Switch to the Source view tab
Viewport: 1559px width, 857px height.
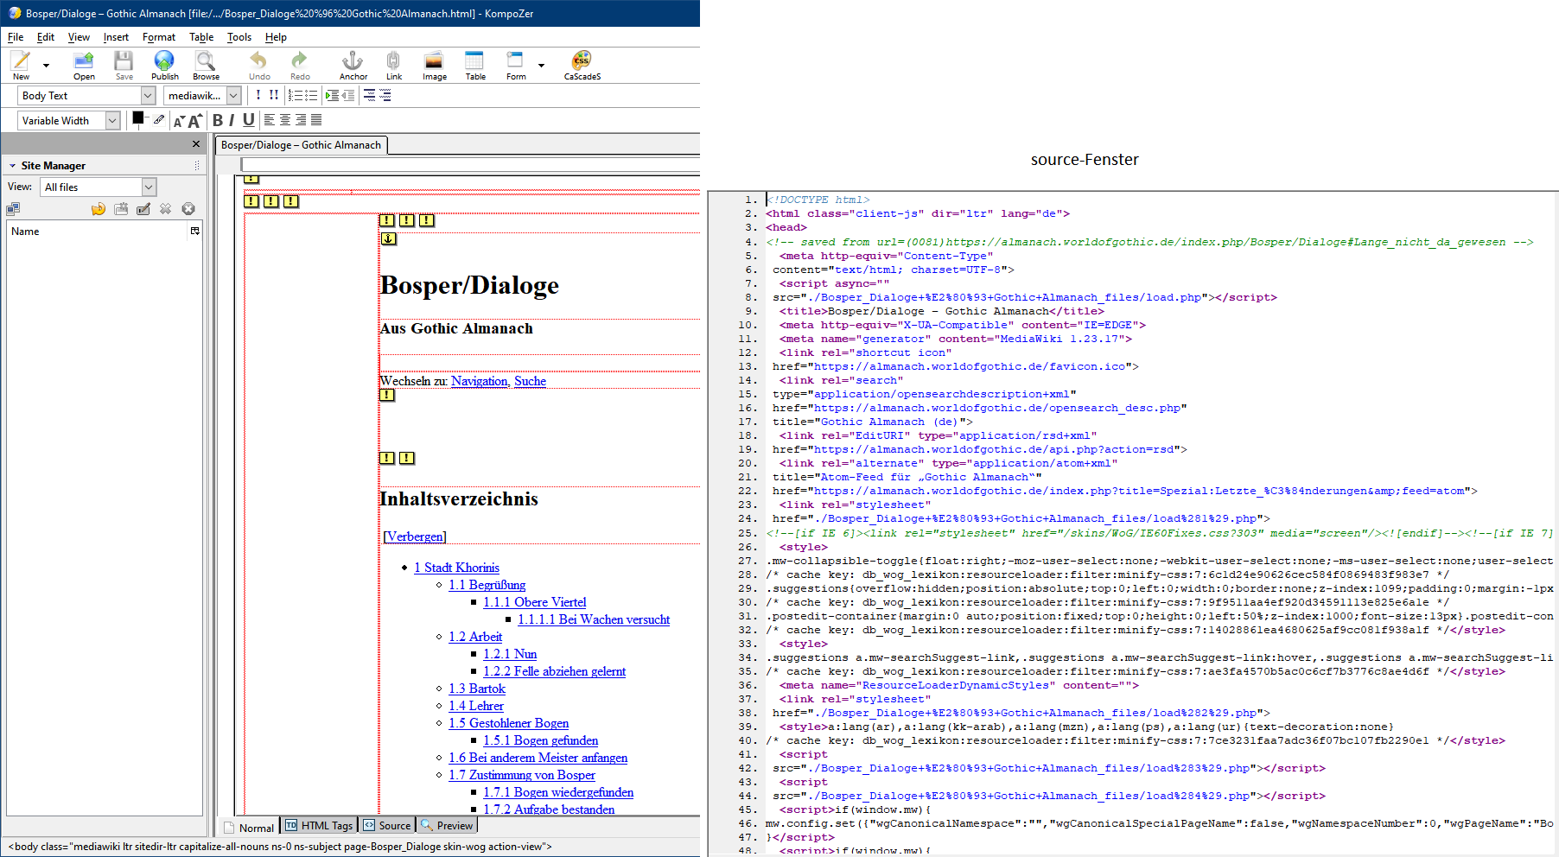[x=388, y=826]
